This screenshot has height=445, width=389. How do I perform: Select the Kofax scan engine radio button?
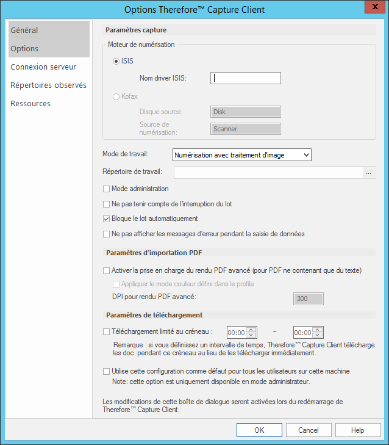pos(116,97)
